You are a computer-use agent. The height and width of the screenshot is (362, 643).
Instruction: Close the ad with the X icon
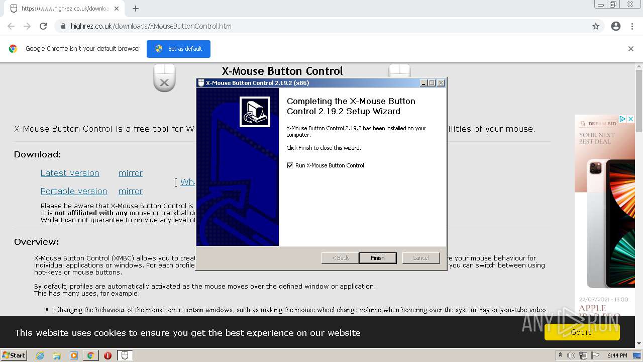coord(631,119)
